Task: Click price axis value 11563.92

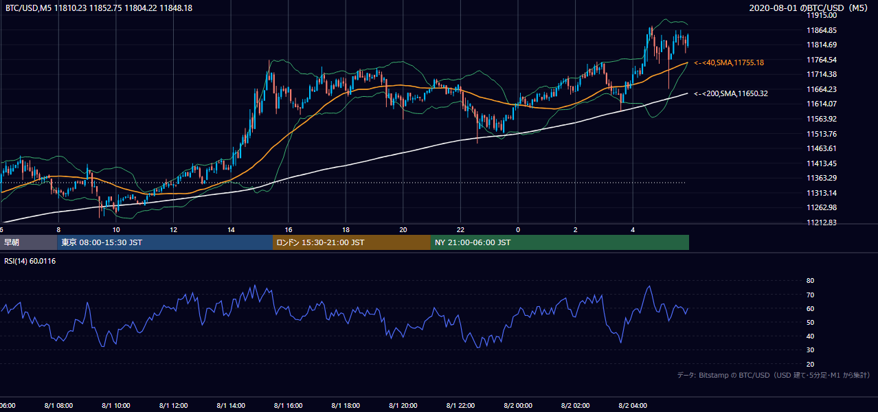Action: pyautogui.click(x=822, y=119)
